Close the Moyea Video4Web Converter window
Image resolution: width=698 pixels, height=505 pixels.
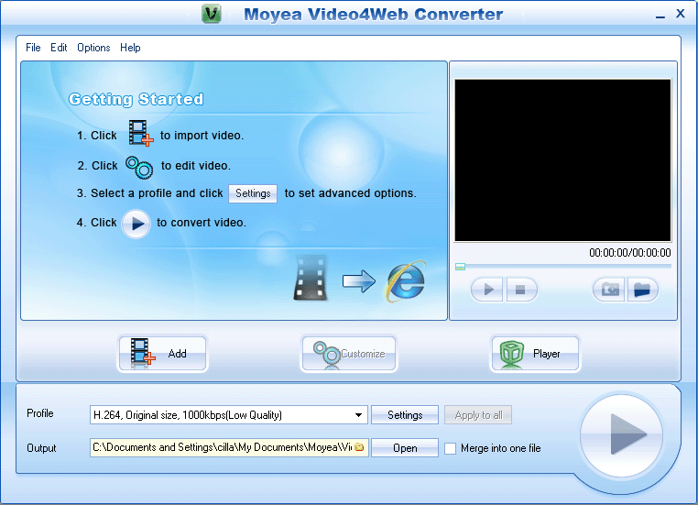(681, 14)
